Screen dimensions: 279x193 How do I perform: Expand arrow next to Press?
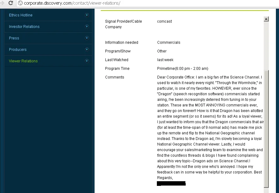(87, 38)
